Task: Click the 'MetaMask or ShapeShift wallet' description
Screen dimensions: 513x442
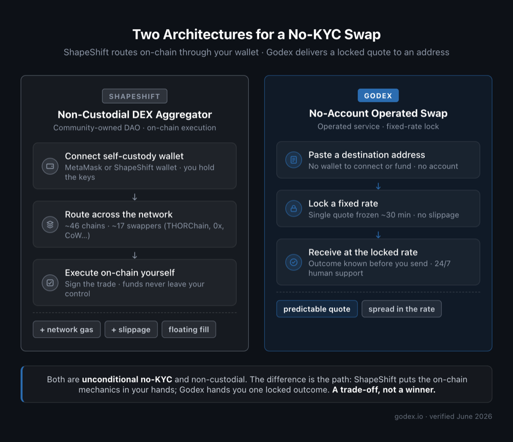Action: pos(140,172)
